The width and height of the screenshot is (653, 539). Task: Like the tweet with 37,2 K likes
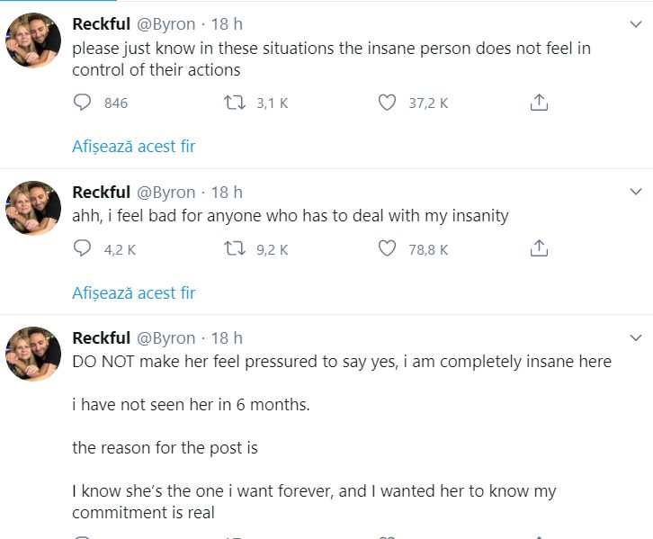tap(387, 103)
